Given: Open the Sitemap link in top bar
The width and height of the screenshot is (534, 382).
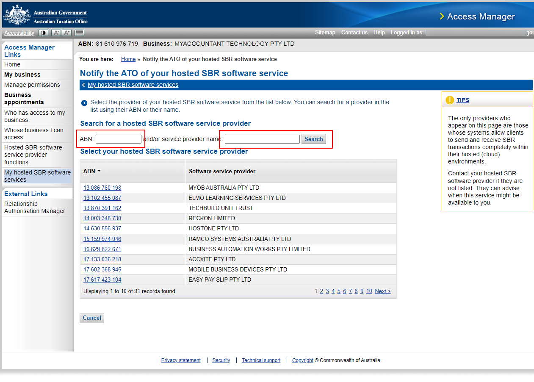Looking at the screenshot, I should coord(325,33).
